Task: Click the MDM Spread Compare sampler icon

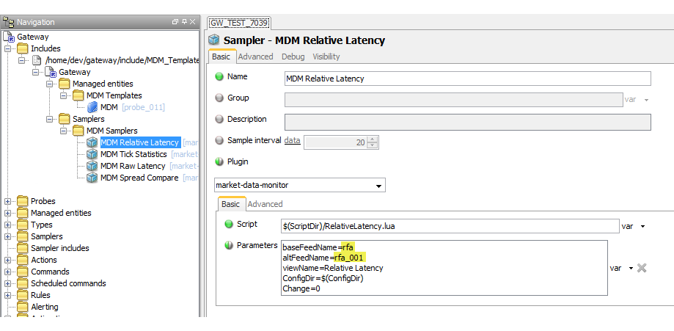Action: pos(92,178)
